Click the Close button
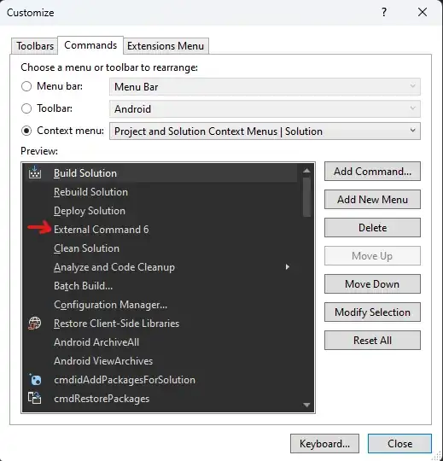This screenshot has height=461, width=443. tap(399, 443)
